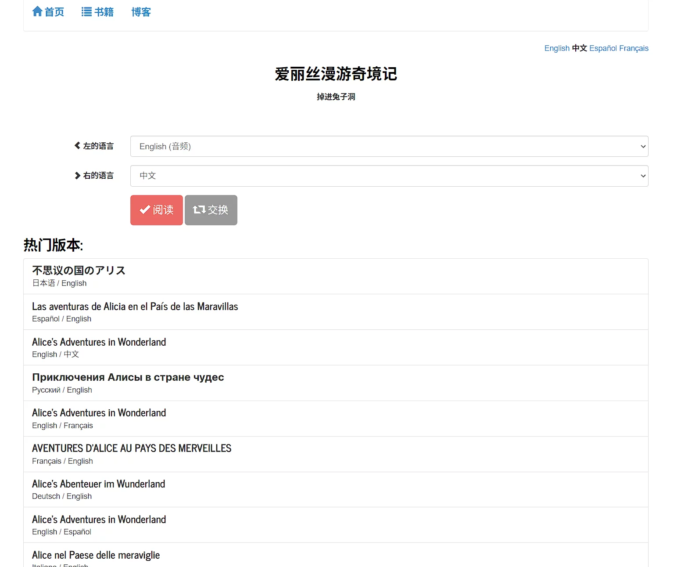
Task: Open the right language dropdown showing 中文
Action: point(389,176)
